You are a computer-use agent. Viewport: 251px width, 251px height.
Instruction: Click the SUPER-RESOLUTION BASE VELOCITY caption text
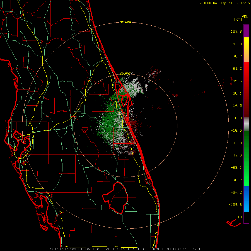[x=88, y=249]
